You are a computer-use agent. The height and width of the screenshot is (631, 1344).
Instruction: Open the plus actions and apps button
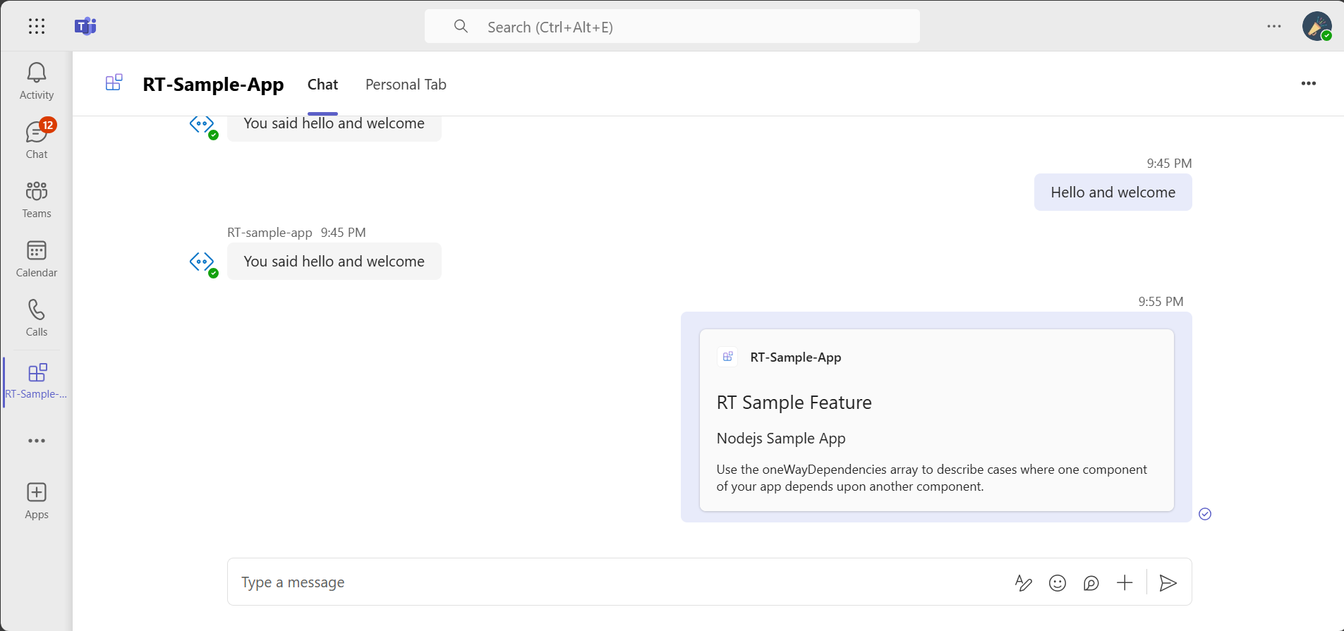[1125, 583]
